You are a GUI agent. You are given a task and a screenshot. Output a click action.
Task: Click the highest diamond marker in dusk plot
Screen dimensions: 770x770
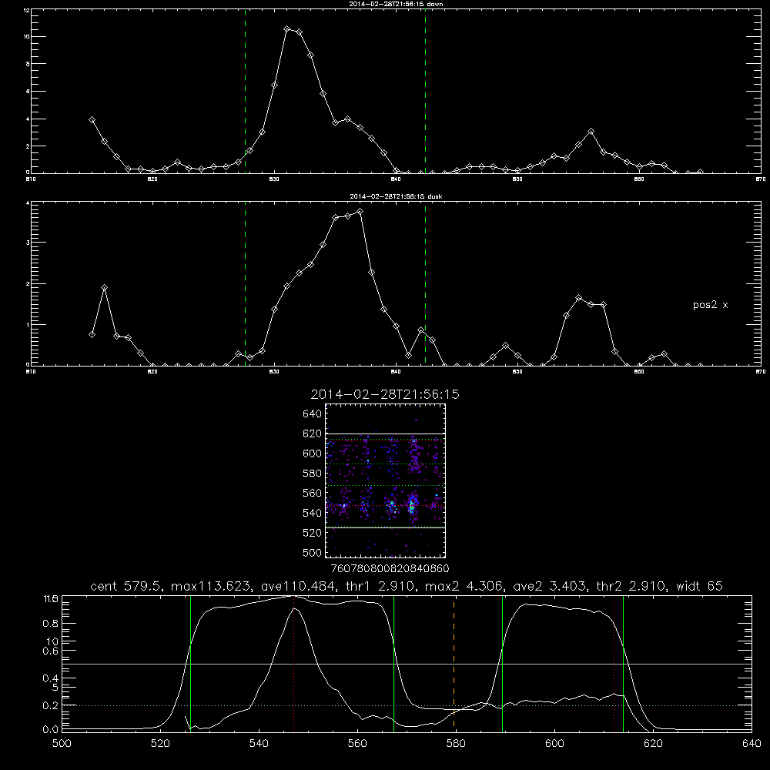[x=360, y=212]
